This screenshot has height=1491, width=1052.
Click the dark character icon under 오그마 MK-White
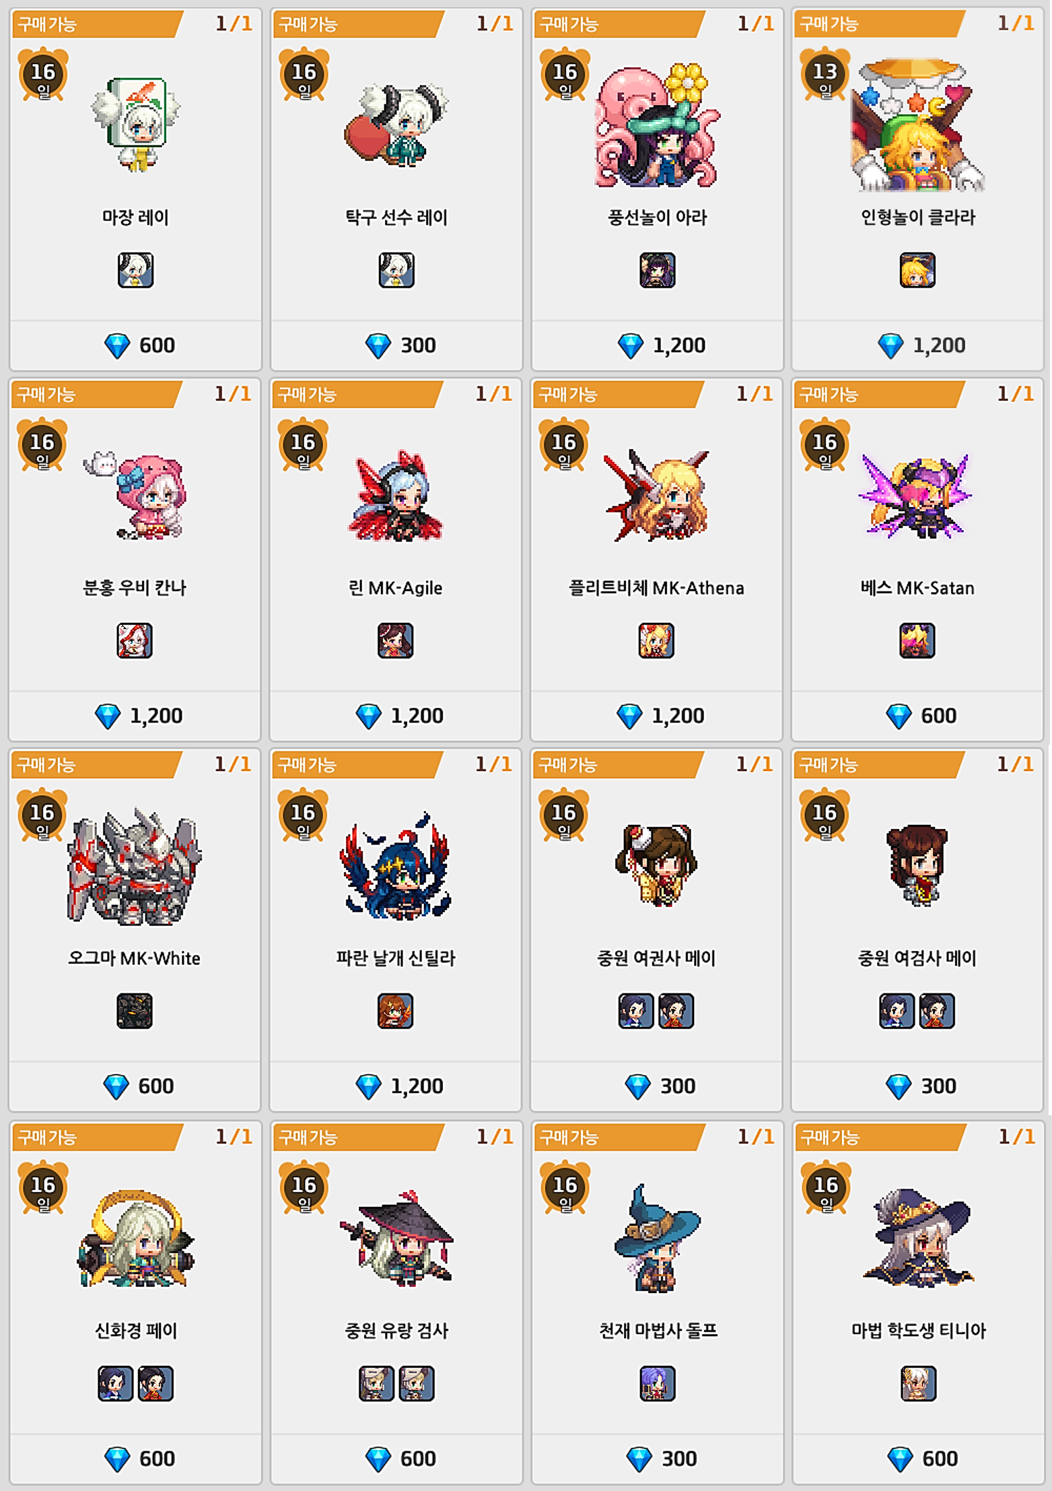[135, 1011]
